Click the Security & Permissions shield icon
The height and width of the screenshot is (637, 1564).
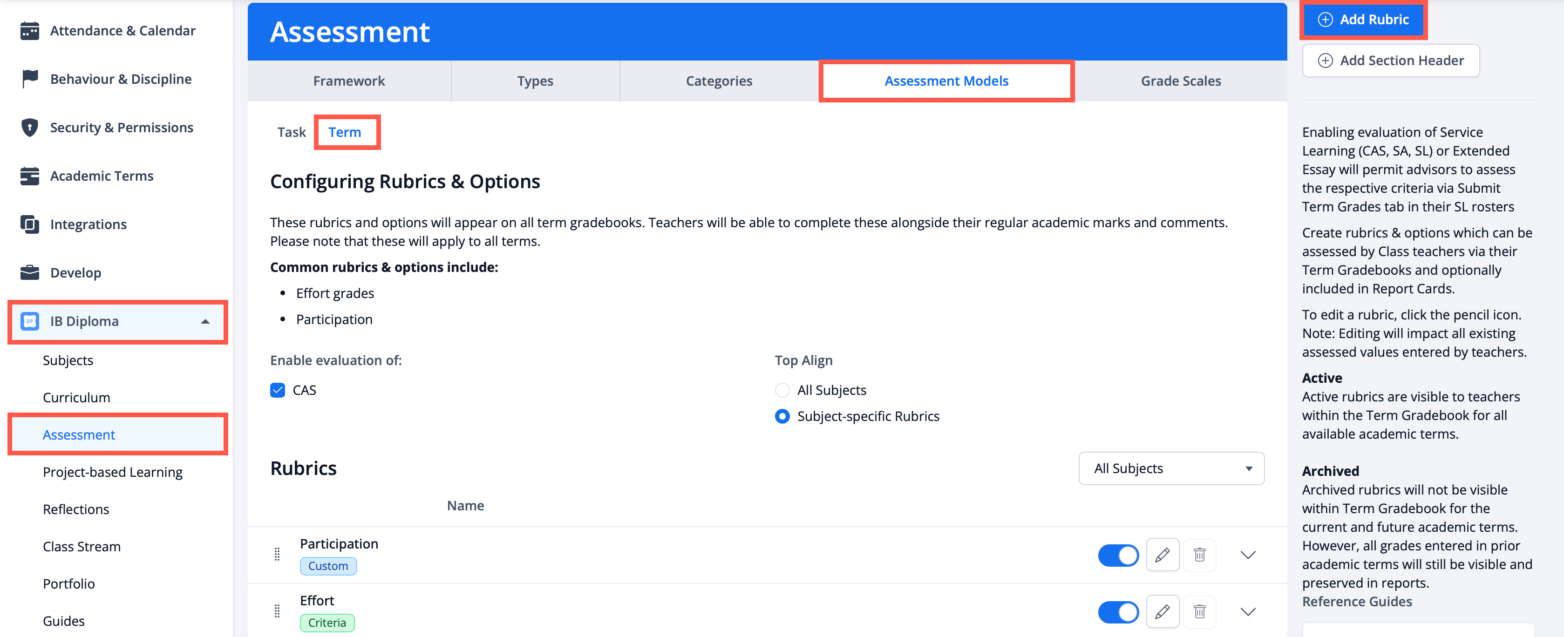29,128
